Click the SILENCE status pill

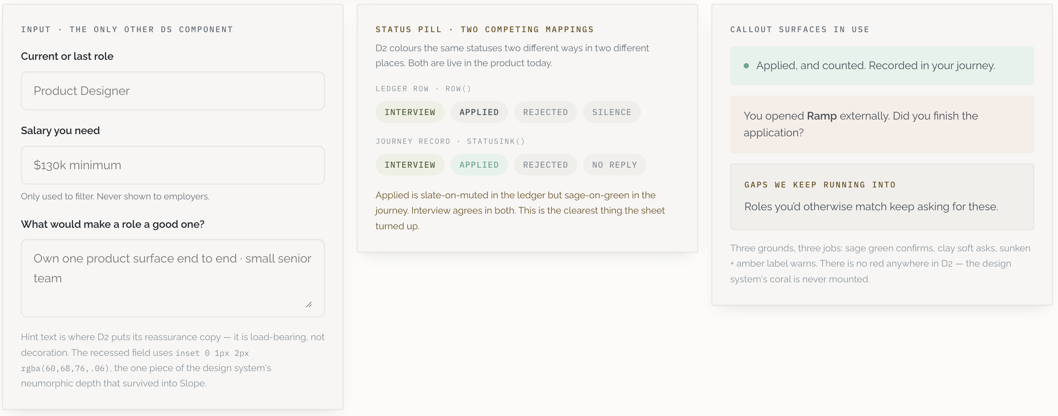pyautogui.click(x=612, y=112)
